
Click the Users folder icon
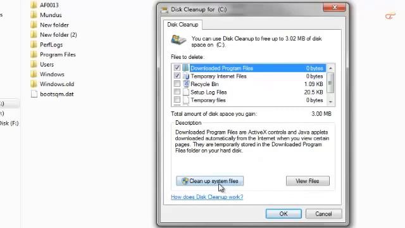34,64
